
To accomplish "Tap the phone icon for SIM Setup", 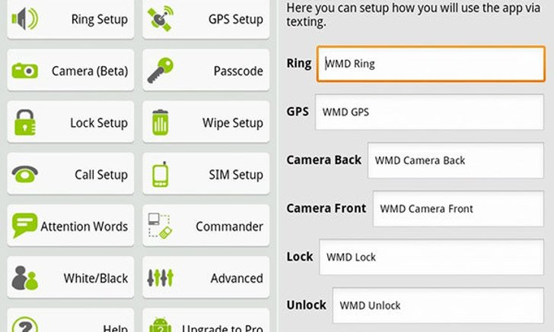I will pyautogui.click(x=161, y=174).
